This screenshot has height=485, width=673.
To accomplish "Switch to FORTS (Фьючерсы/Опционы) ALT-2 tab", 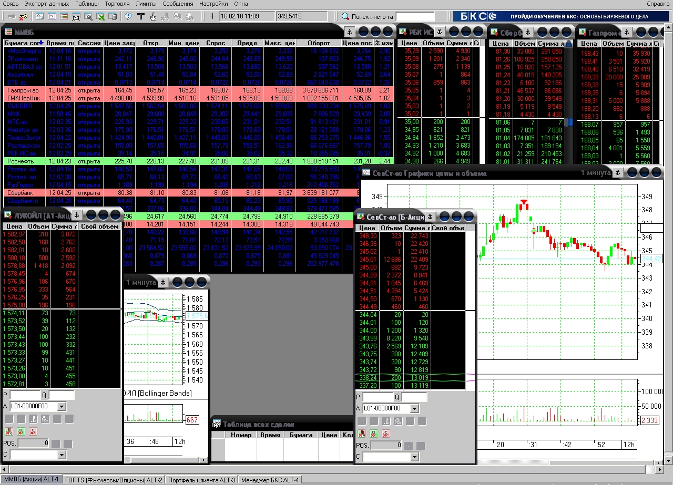I will pos(114,480).
